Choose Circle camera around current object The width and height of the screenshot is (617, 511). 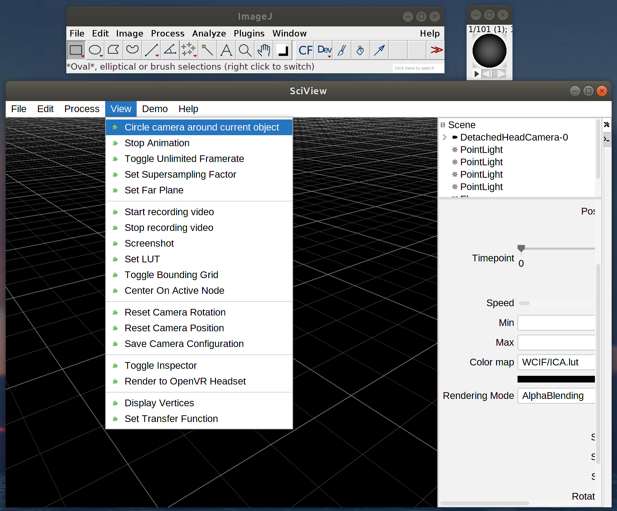[199, 127]
